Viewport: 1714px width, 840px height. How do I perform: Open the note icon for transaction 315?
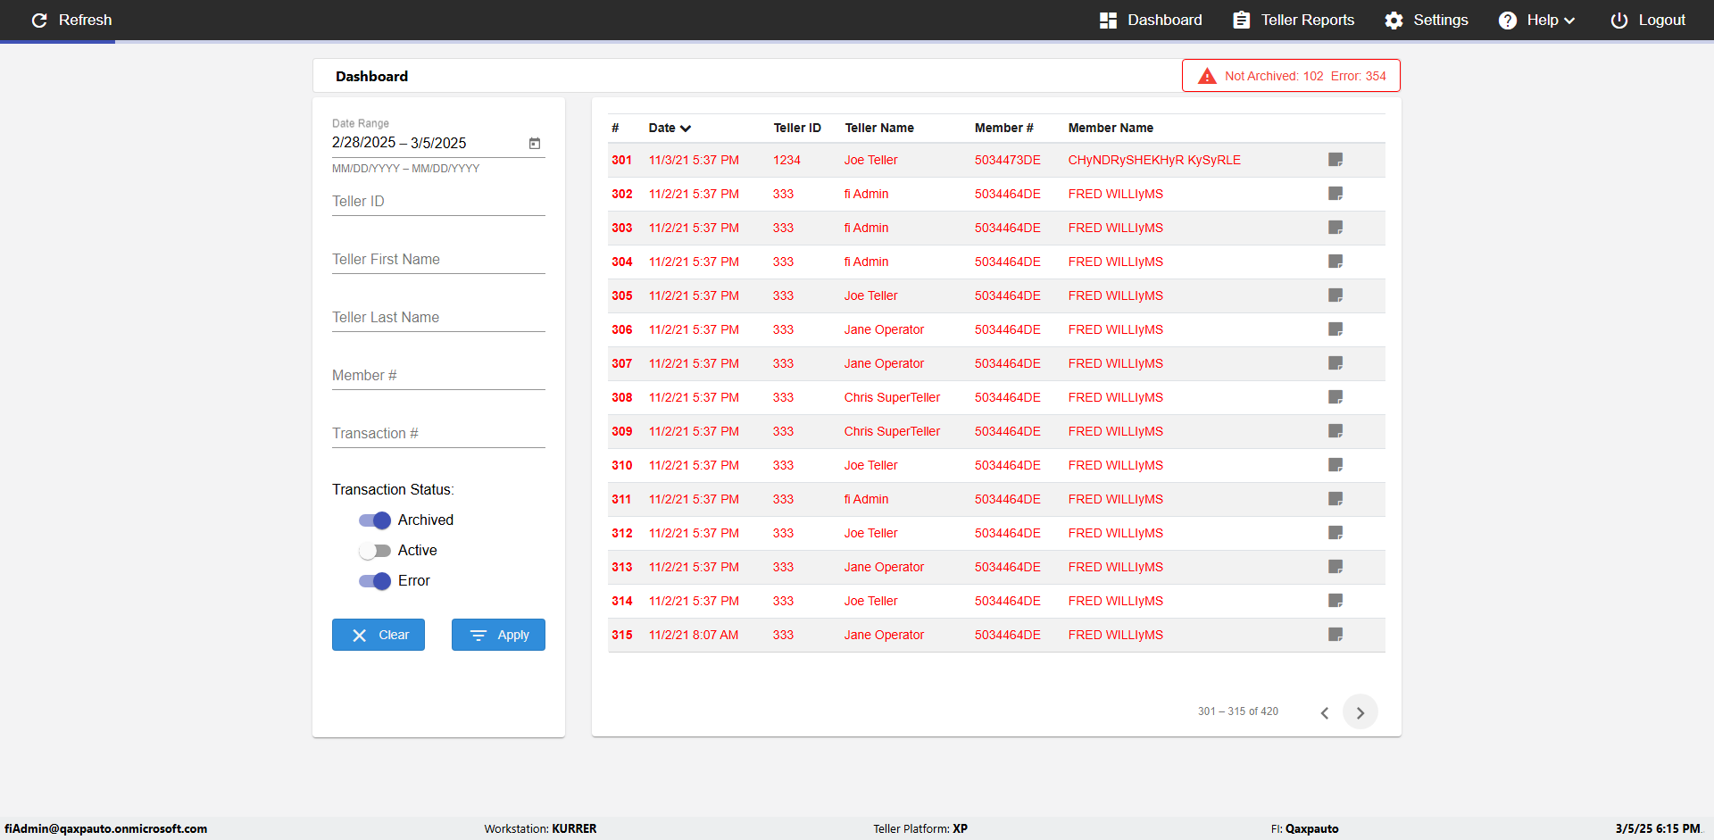(1335, 635)
